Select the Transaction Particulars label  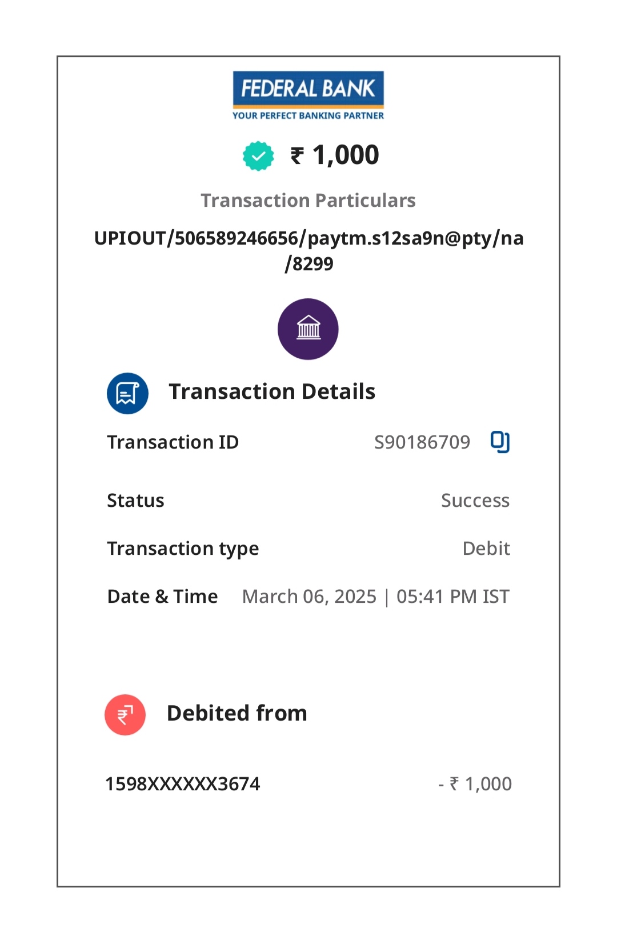308,201
